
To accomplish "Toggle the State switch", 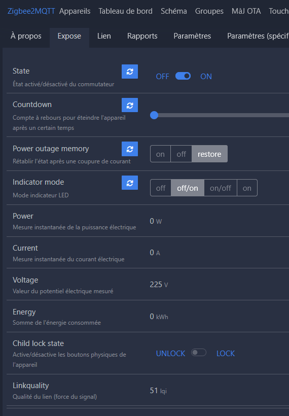I will click(x=183, y=76).
